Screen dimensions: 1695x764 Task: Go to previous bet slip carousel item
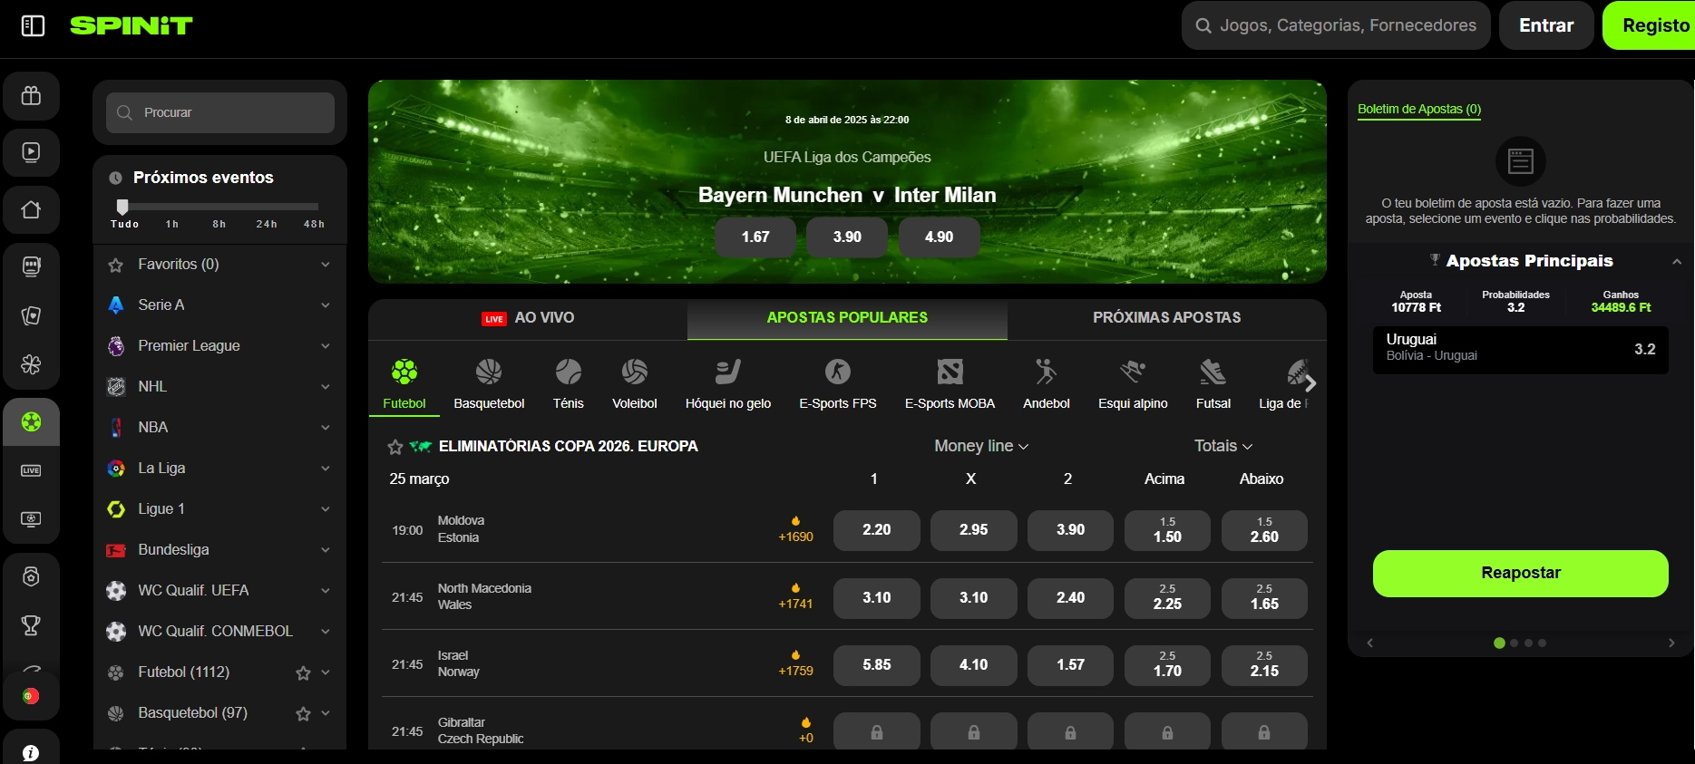(1370, 643)
